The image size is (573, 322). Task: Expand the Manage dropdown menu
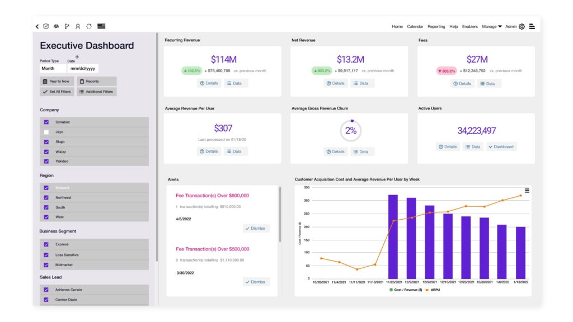pyautogui.click(x=492, y=26)
